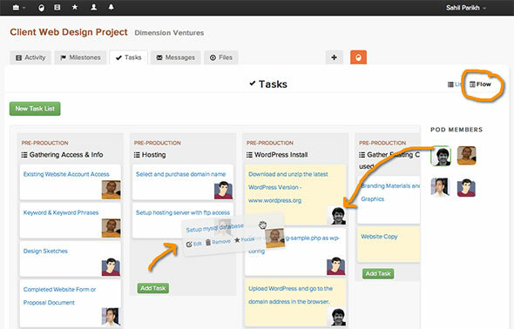Click the Gathering Access & Info list icon
Screen dimensions: 514x329
[x=24, y=155]
